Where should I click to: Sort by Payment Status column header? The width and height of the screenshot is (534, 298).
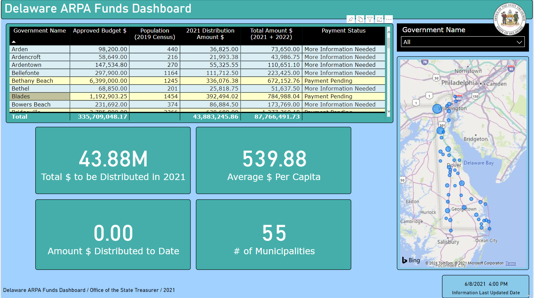tap(344, 31)
